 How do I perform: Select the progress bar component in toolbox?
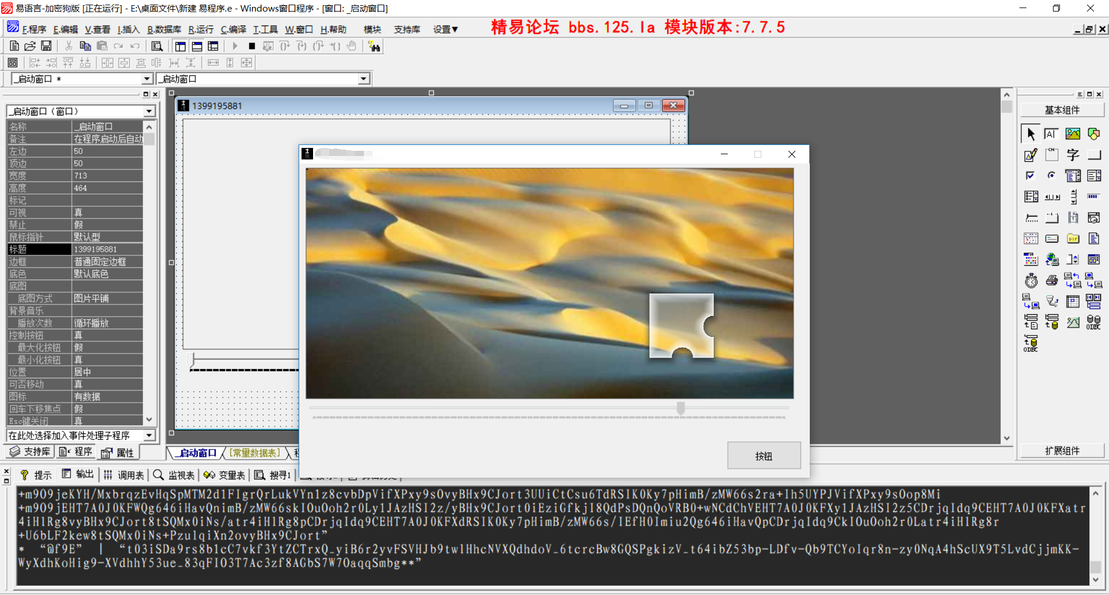pyautogui.click(x=1093, y=197)
